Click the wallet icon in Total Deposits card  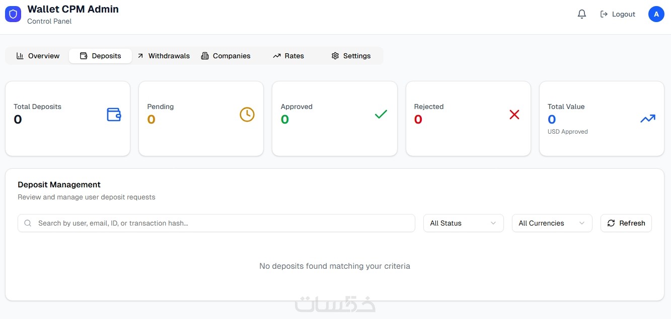pyautogui.click(x=114, y=115)
